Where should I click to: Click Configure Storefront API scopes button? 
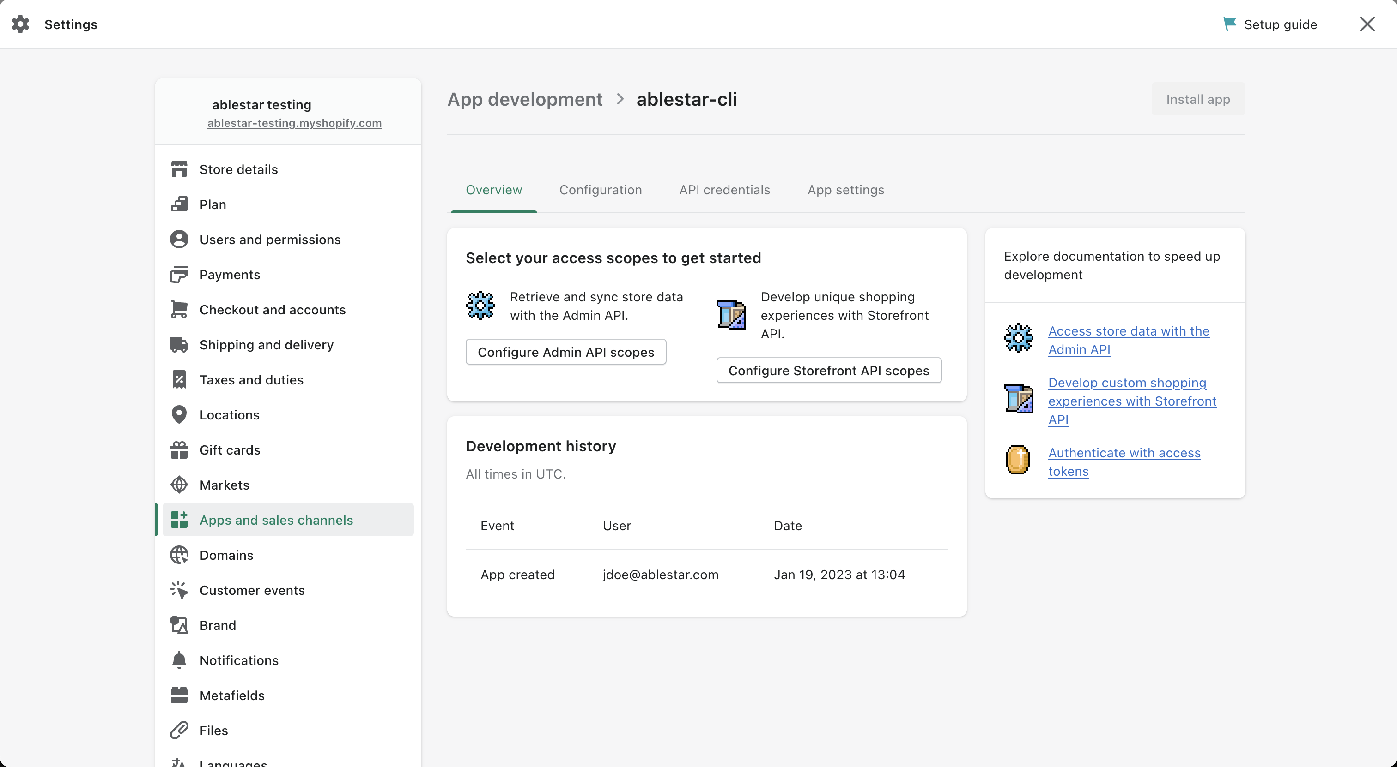pos(829,369)
